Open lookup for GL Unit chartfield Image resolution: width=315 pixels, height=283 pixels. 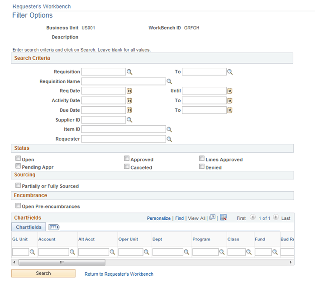(32, 252)
